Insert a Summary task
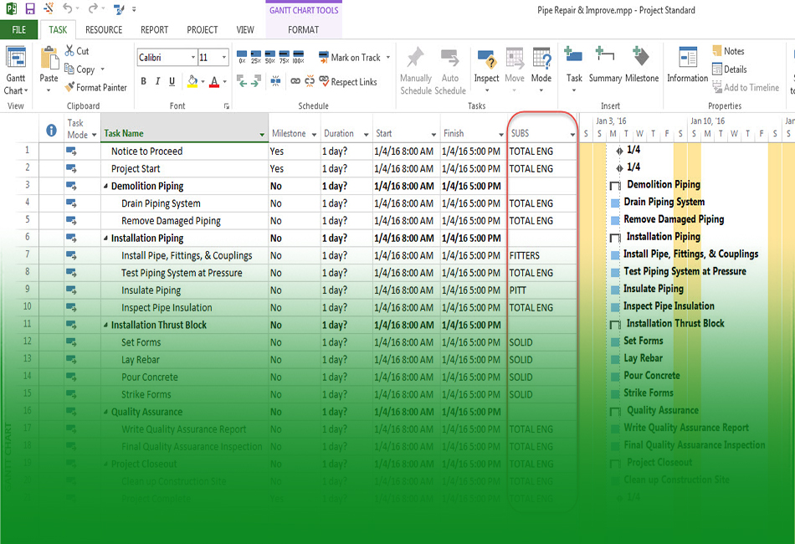Viewport: 795px width, 544px height. click(604, 67)
